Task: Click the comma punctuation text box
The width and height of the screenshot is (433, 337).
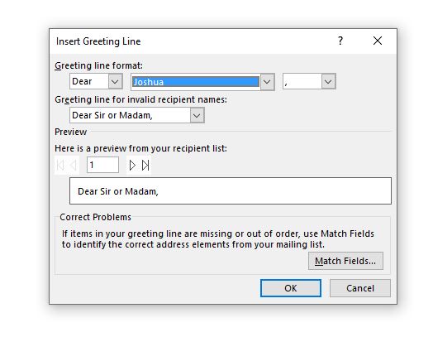Action: (302, 81)
